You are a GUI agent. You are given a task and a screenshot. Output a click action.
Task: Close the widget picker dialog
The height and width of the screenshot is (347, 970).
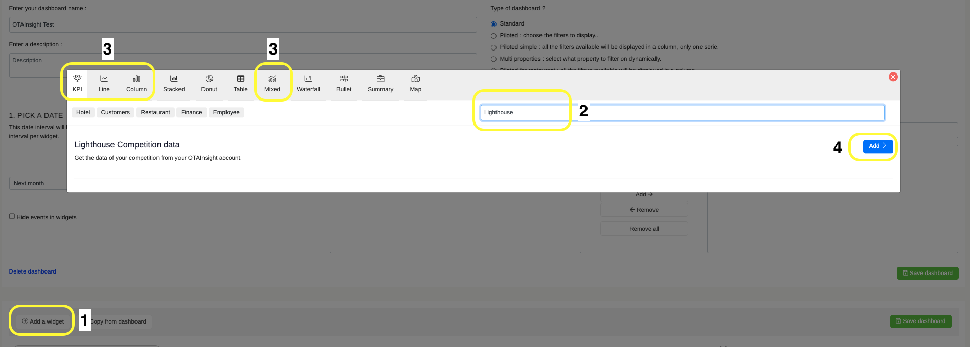[x=893, y=77]
